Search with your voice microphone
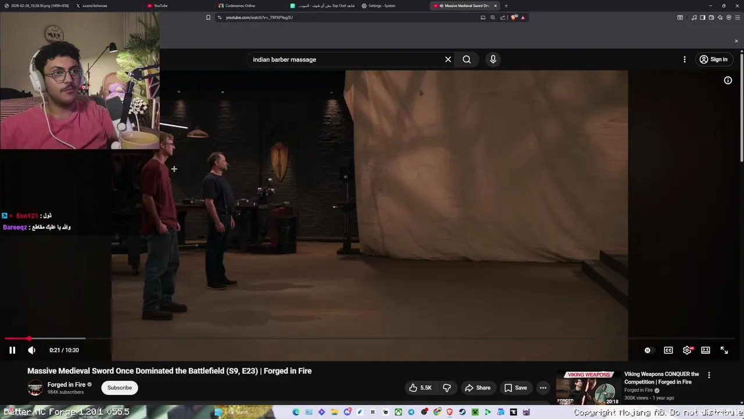 pos(493,59)
